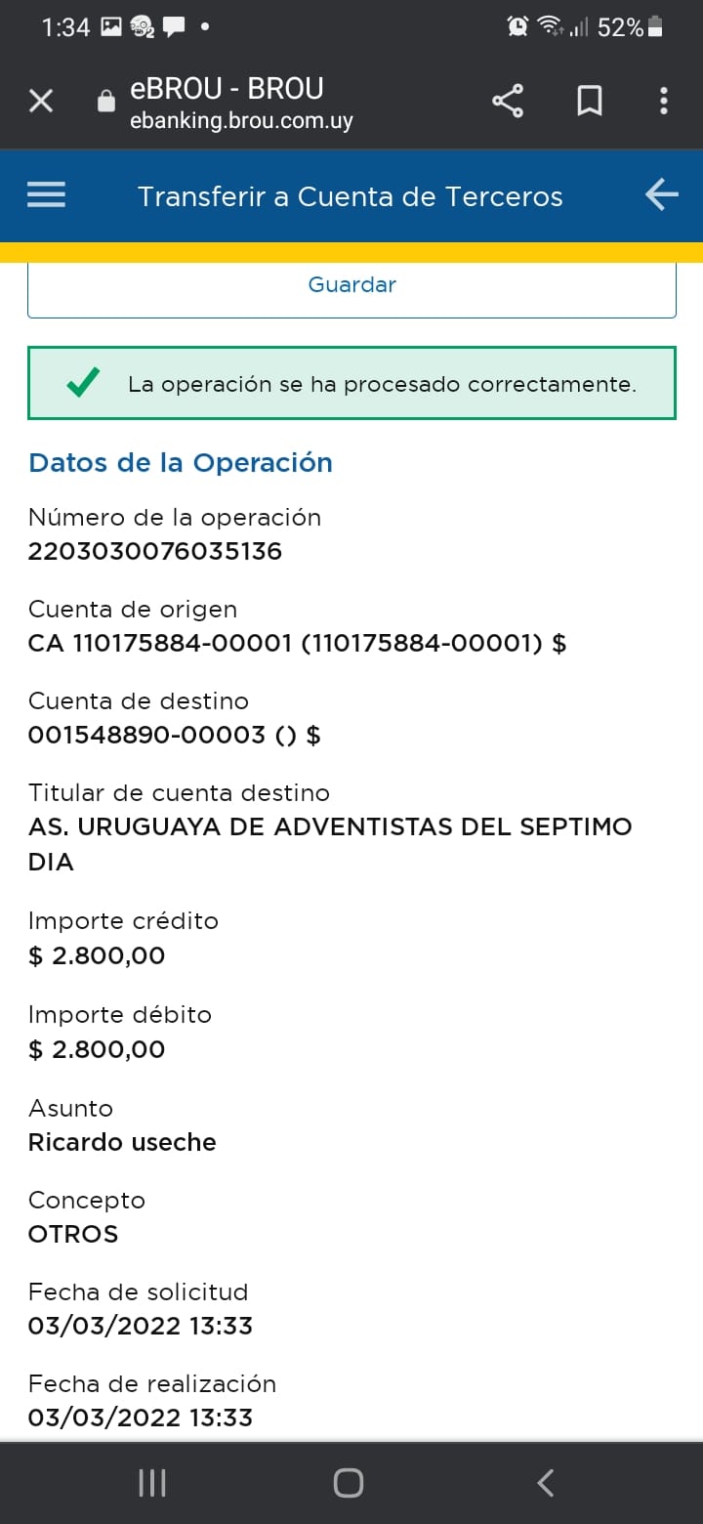
Task: Tap the Android back navigation button
Action: (x=546, y=1483)
